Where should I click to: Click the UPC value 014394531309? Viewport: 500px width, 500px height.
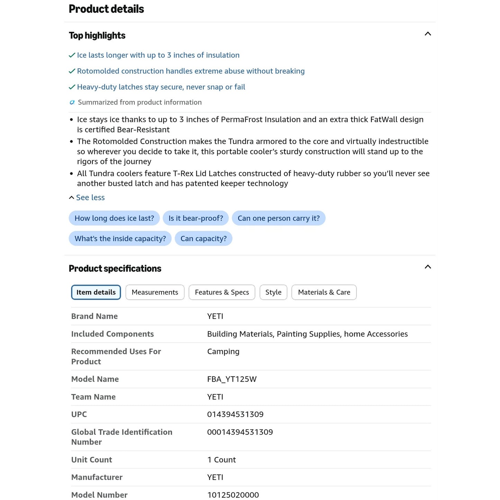click(235, 415)
